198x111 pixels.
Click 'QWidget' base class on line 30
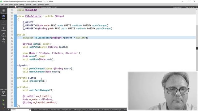[59, 16]
